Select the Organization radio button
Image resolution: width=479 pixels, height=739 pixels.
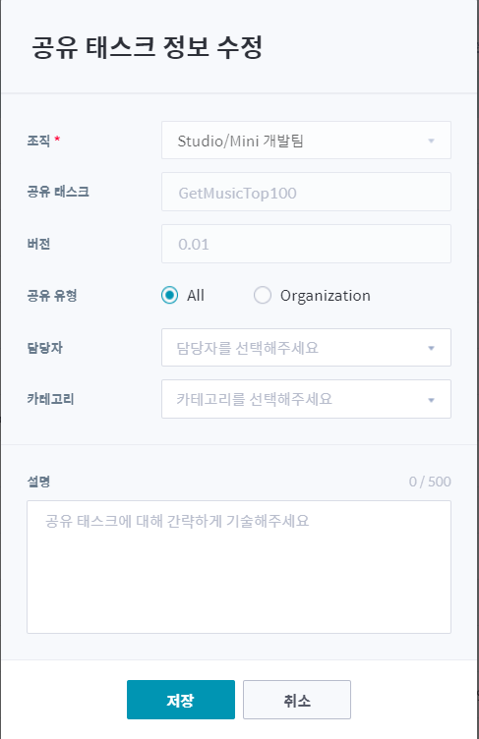pyautogui.click(x=263, y=296)
